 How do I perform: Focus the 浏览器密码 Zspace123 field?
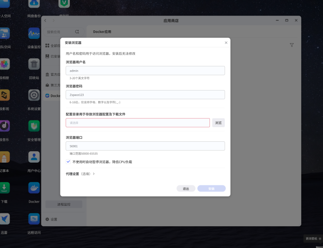click(145, 94)
